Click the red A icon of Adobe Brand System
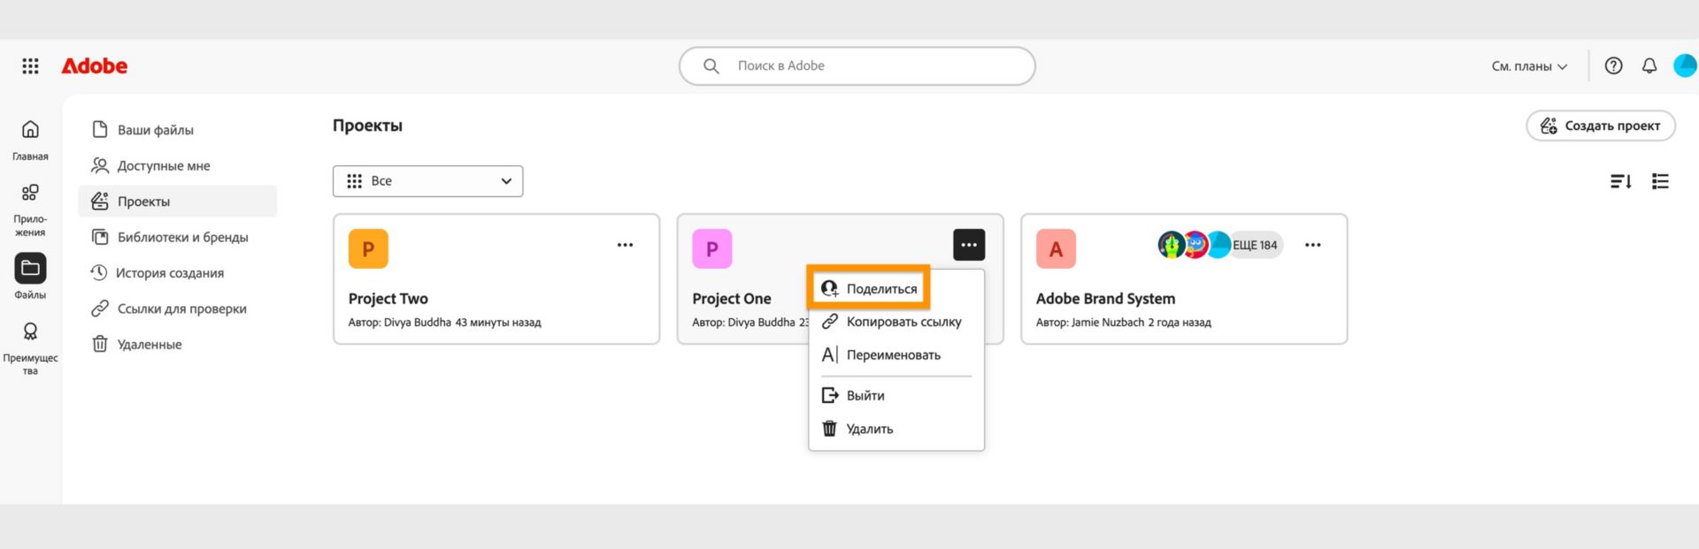Viewport: 1699px width, 549px height. coord(1056,249)
